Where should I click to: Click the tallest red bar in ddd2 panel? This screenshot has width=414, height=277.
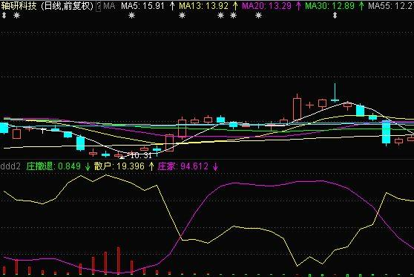click(119, 261)
